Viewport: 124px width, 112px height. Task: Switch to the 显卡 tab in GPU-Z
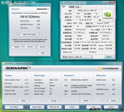click(x=64, y=7)
